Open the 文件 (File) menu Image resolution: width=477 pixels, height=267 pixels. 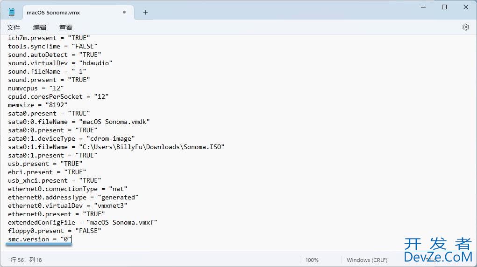[x=14, y=27]
